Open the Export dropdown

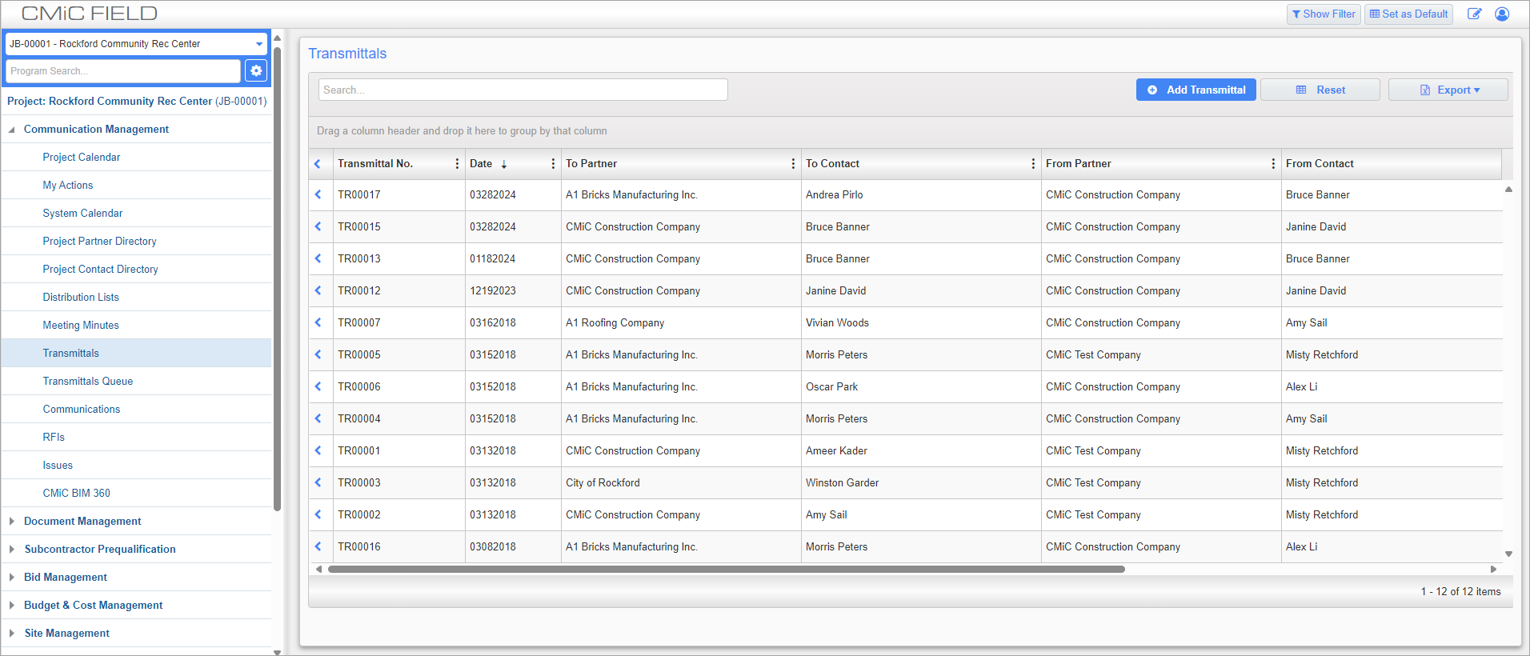[x=1448, y=90]
